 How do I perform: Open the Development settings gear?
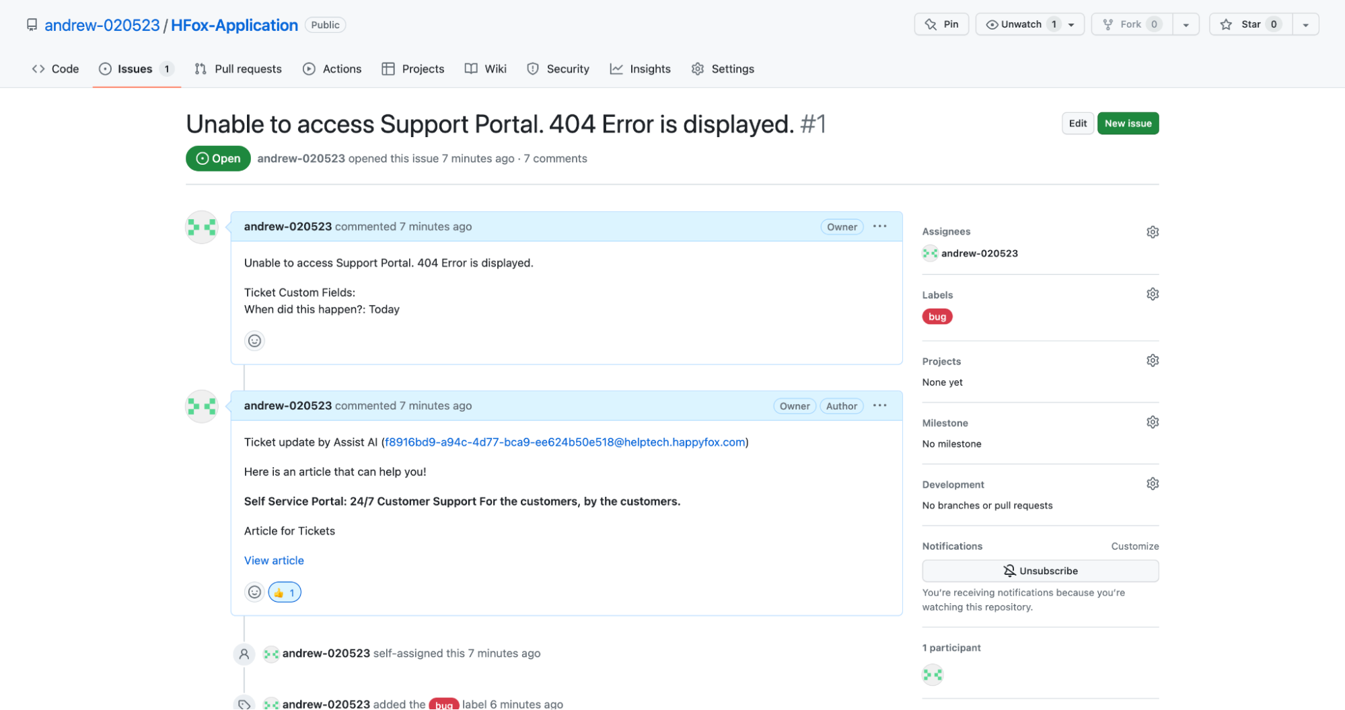(x=1152, y=483)
